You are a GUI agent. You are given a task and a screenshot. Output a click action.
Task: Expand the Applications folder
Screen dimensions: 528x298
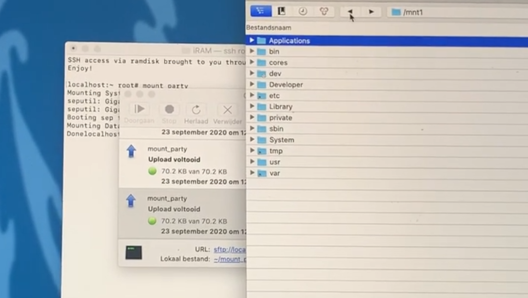253,40
